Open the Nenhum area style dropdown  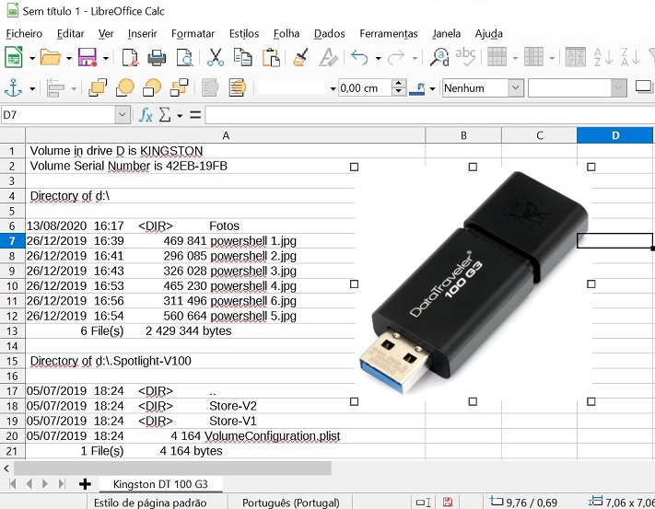pyautogui.click(x=516, y=88)
